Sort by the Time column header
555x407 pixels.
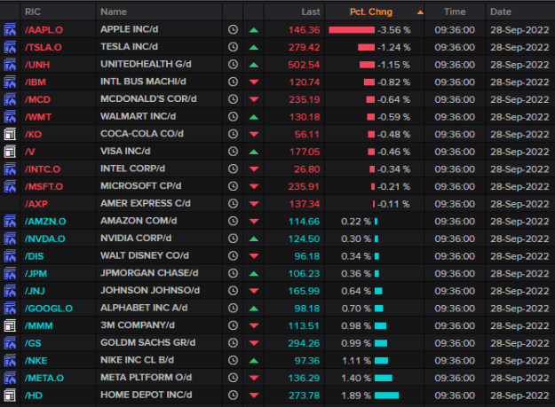(x=455, y=12)
